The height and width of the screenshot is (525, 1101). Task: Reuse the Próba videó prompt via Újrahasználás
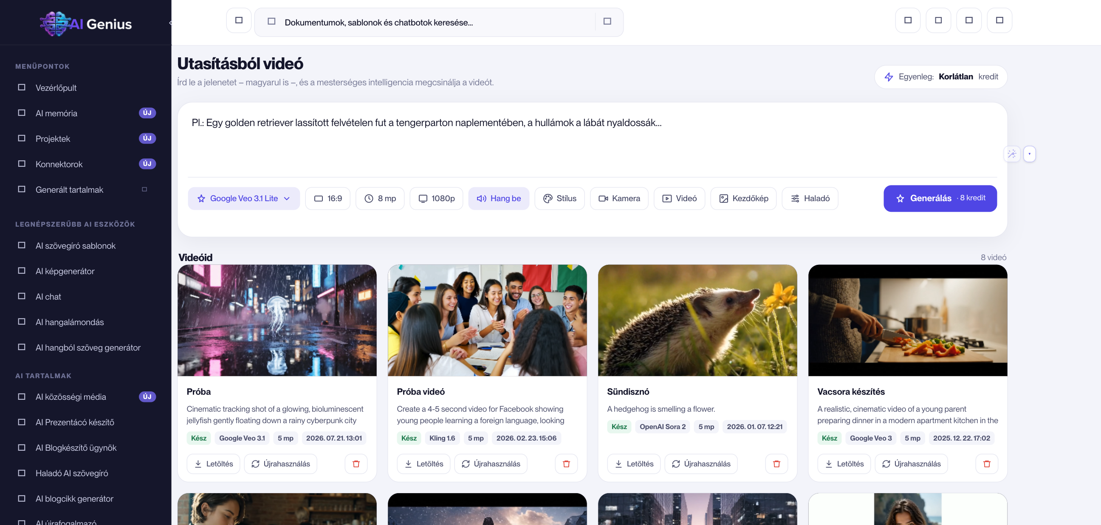pyautogui.click(x=491, y=464)
